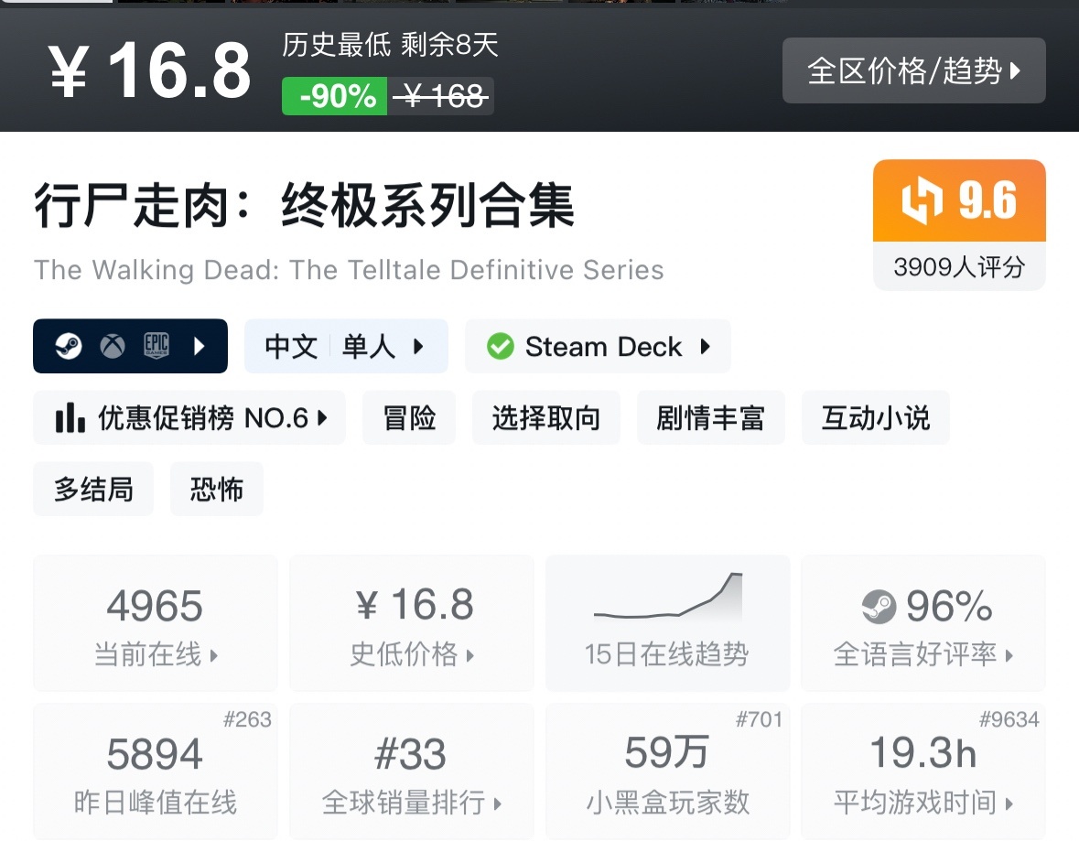
Task: Select the 恐怖 tag
Action: point(216,490)
